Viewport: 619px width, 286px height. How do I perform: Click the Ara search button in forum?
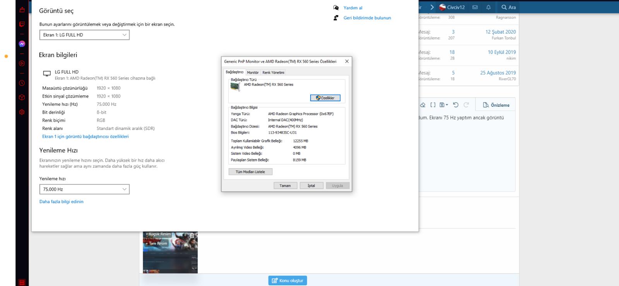pyautogui.click(x=509, y=7)
